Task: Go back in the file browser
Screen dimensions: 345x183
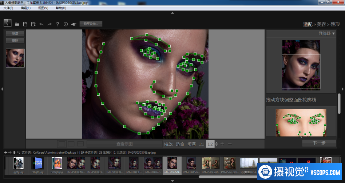Action: (x=6, y=152)
